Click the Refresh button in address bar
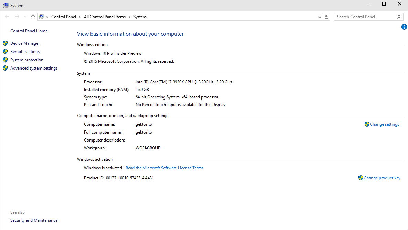Image resolution: width=408 pixels, height=230 pixels. [327, 17]
